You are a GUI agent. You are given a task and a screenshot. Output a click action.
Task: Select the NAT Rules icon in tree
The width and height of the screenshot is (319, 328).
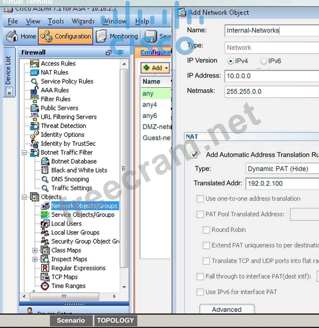click(35, 72)
